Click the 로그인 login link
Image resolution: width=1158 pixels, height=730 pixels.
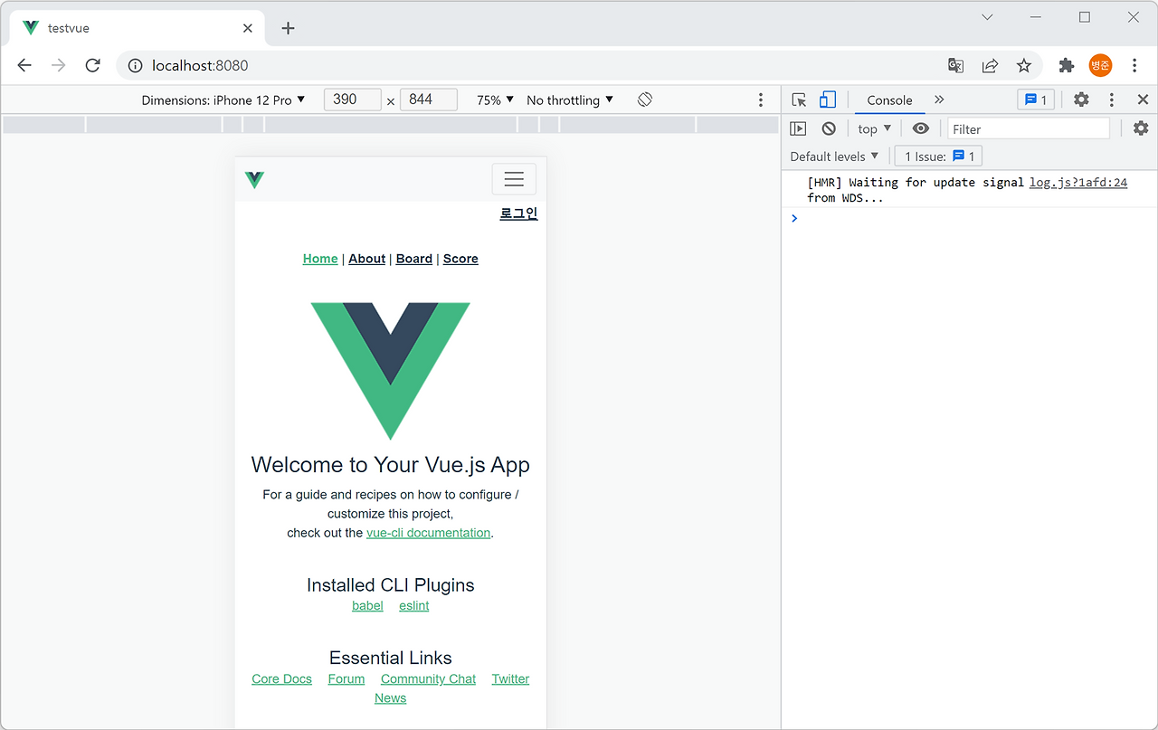pyautogui.click(x=517, y=213)
